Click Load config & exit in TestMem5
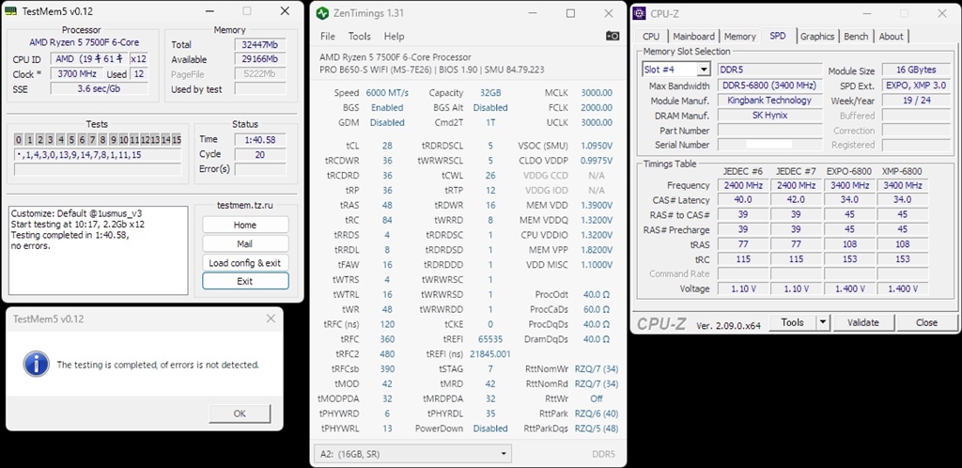This screenshot has height=468, width=962. [245, 262]
